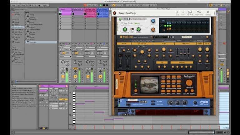Open the Monotone Delay section tab
Viewport: 240px width, 135px height.
207,44
